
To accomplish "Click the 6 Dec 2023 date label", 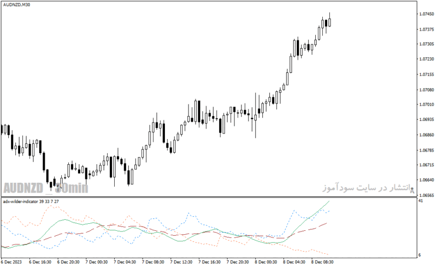I will [11, 262].
